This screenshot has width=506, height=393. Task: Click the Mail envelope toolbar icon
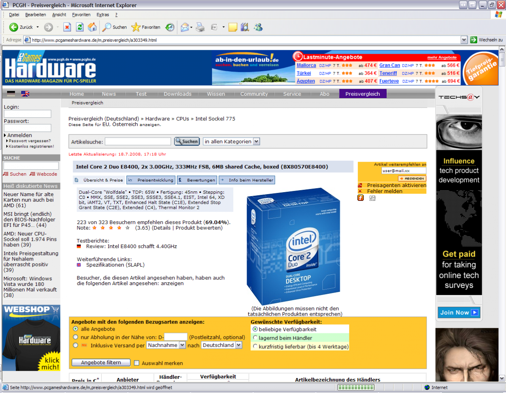coord(185,27)
